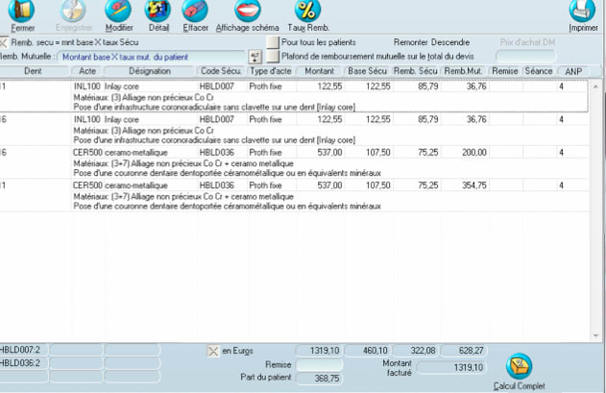Click the Remise input field at bottom
Image resolution: width=606 pixels, height=393 pixels.
coord(318,365)
